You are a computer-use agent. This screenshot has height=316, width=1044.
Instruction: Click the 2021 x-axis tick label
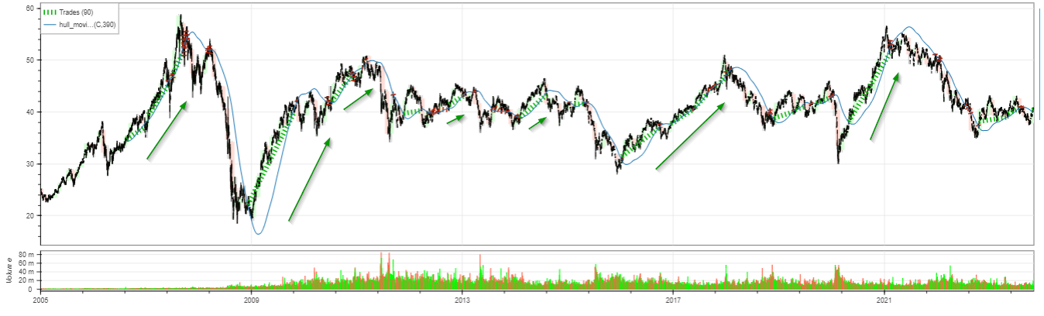[x=884, y=297]
